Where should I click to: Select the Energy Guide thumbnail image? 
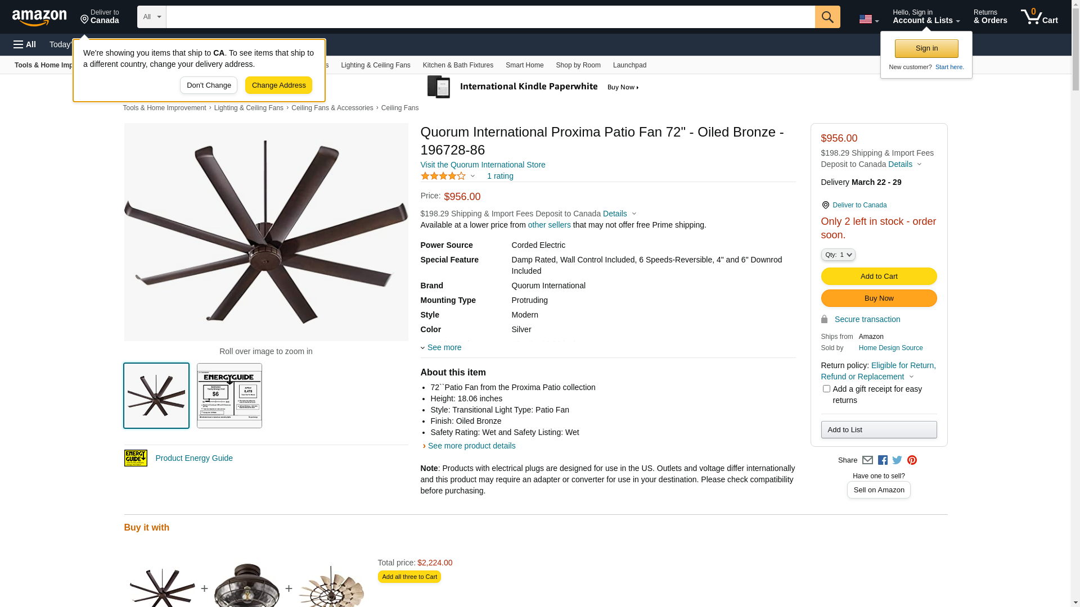click(x=229, y=396)
